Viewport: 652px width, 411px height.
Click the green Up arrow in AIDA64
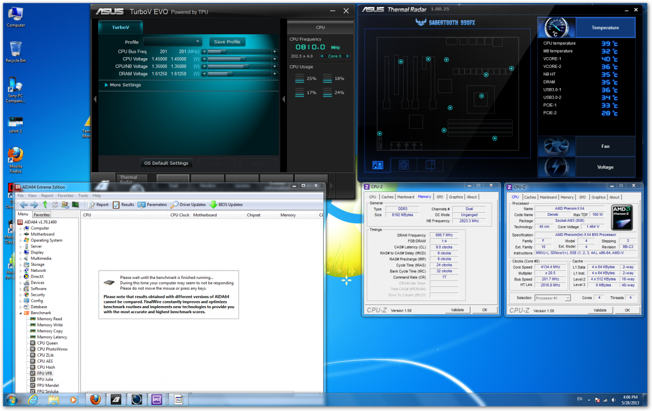(x=45, y=204)
